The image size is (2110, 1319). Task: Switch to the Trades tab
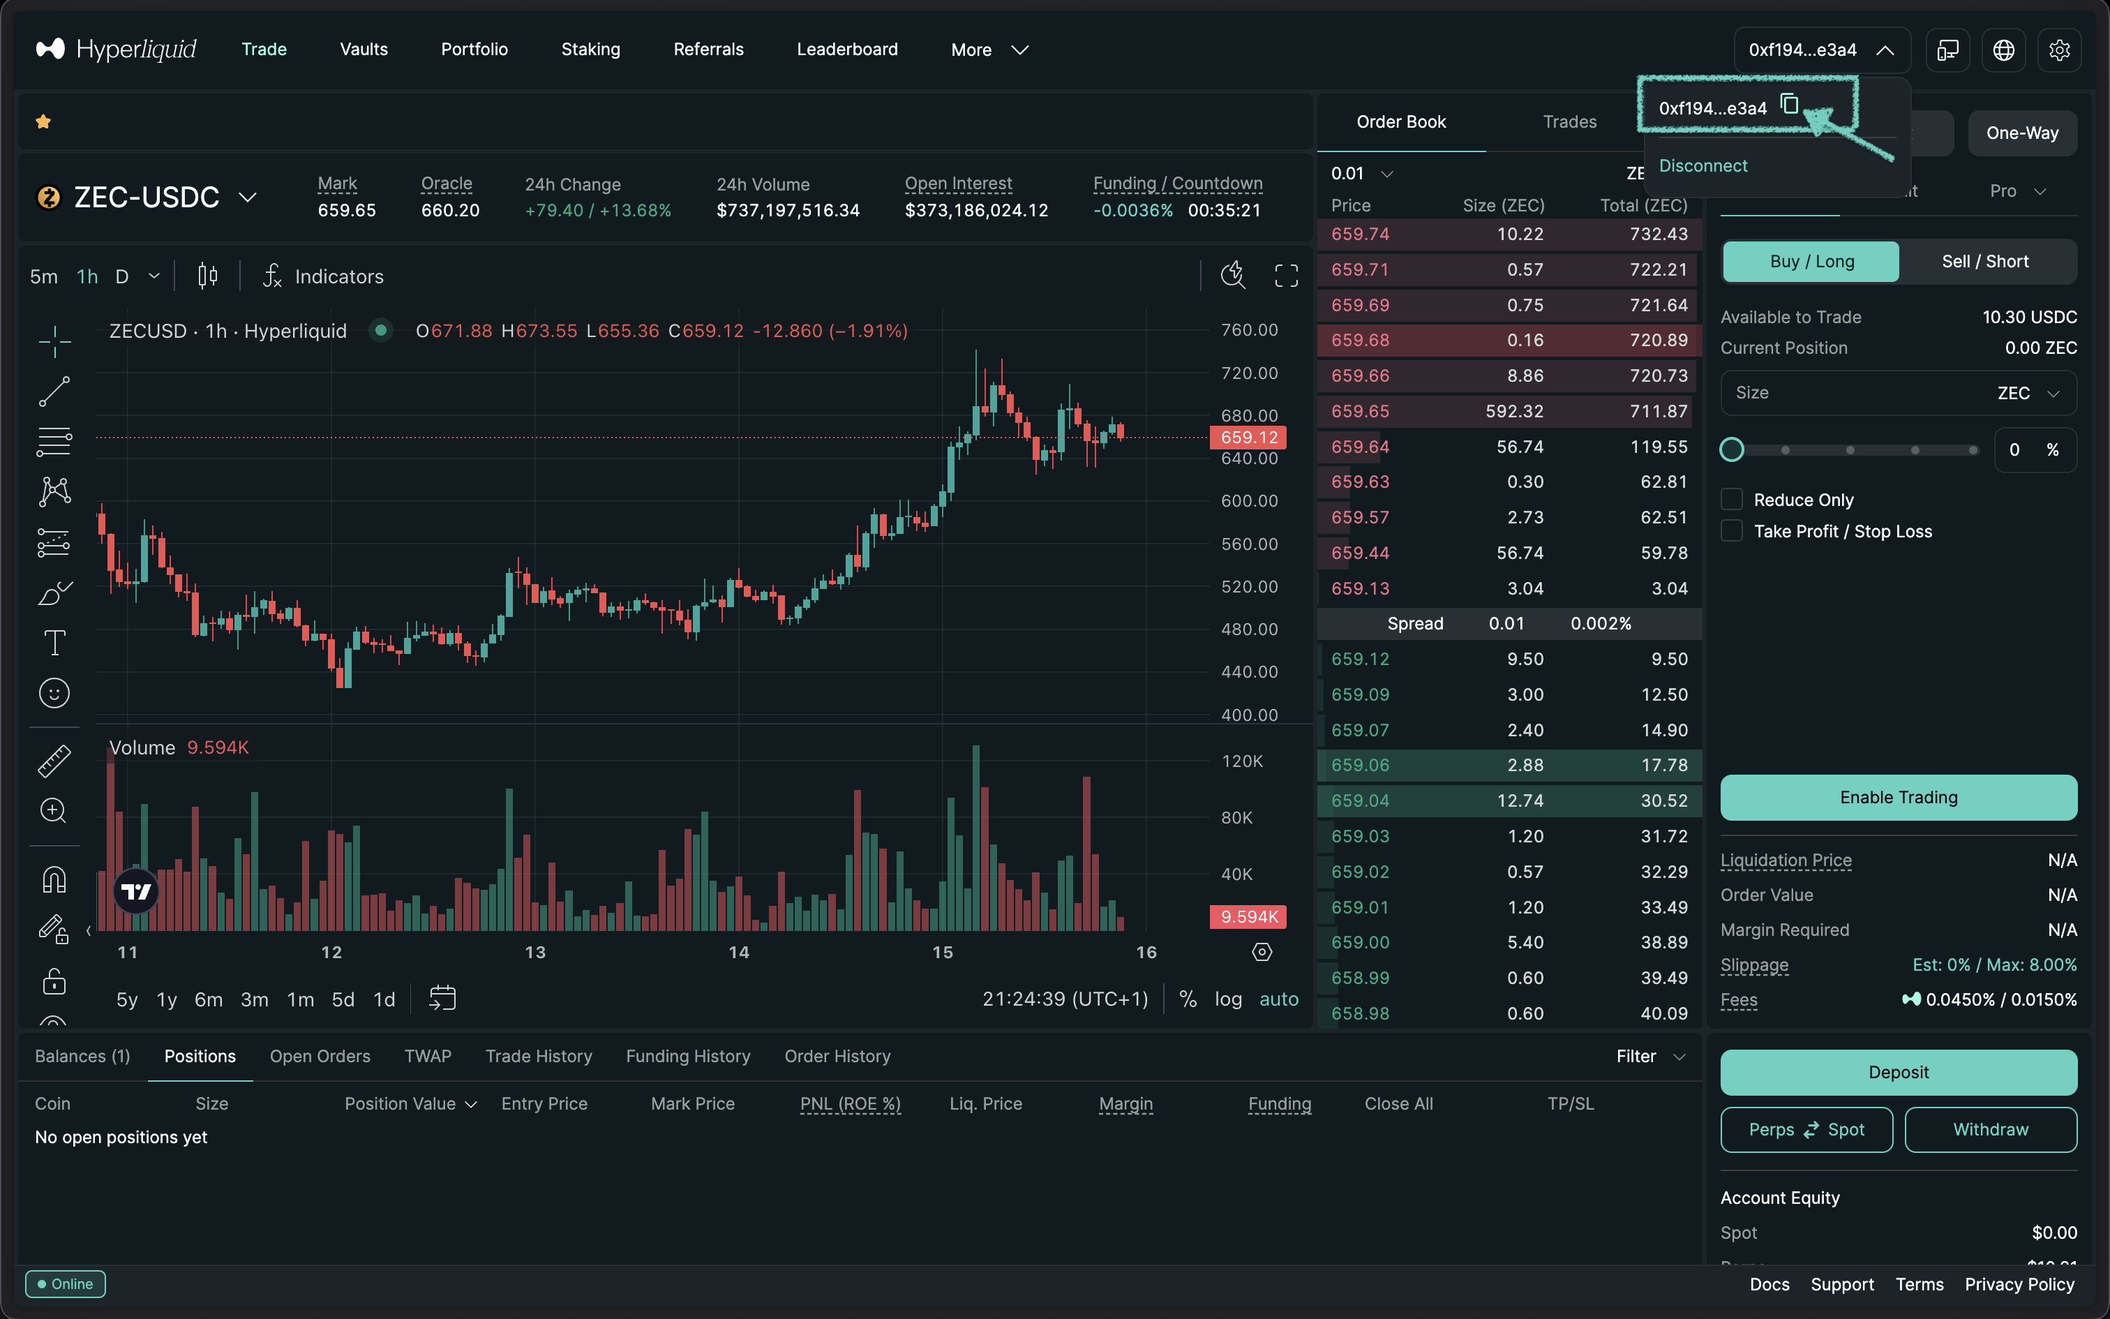click(x=1569, y=121)
